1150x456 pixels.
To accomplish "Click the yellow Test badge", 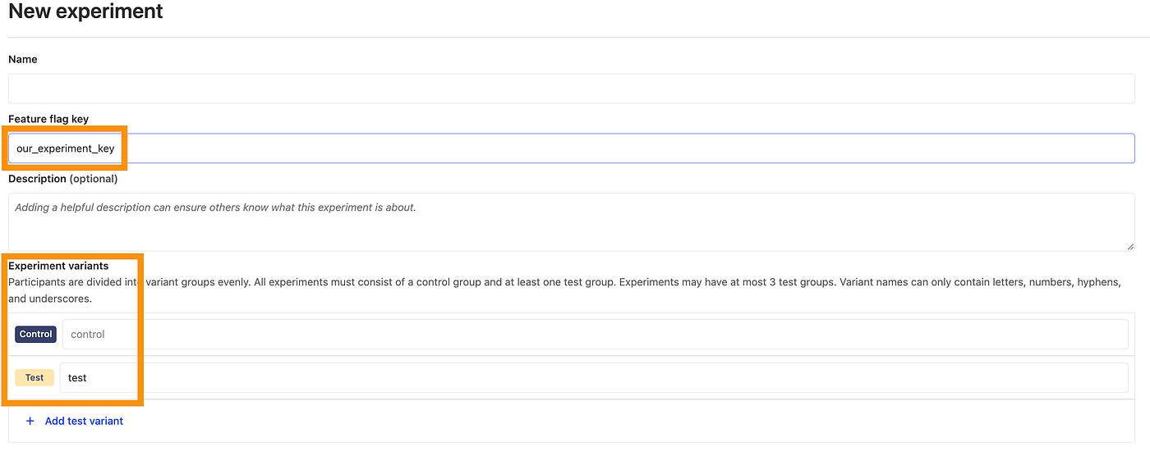I will coord(34,377).
